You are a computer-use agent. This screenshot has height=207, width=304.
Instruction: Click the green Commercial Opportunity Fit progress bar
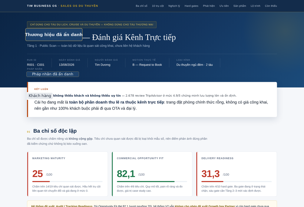(146, 182)
